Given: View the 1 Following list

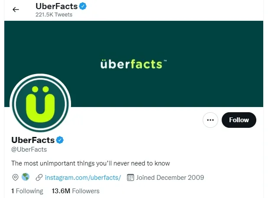Looking at the screenshot, I should point(27,191).
